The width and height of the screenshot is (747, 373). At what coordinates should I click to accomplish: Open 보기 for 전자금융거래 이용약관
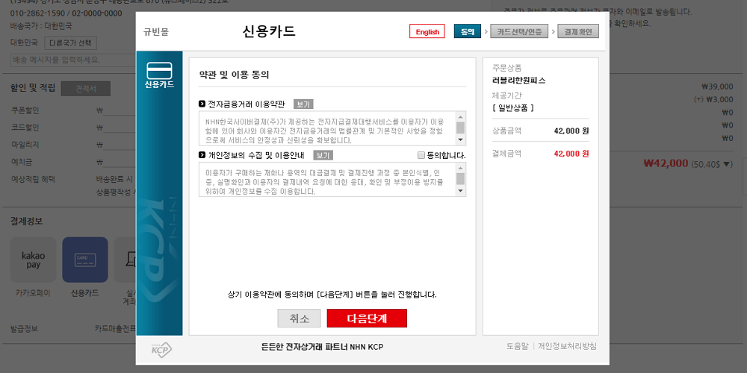(303, 104)
